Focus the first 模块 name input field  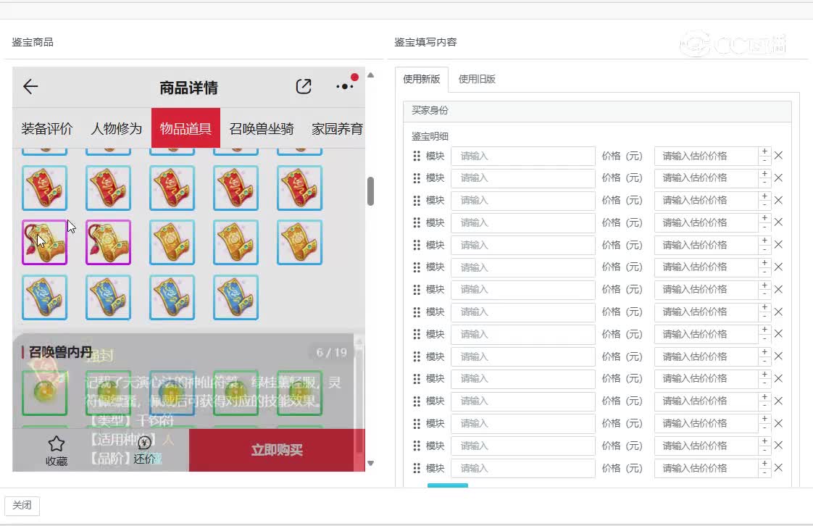tap(522, 156)
